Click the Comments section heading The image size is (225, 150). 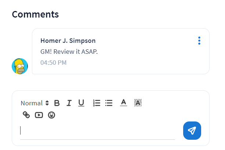click(x=35, y=14)
